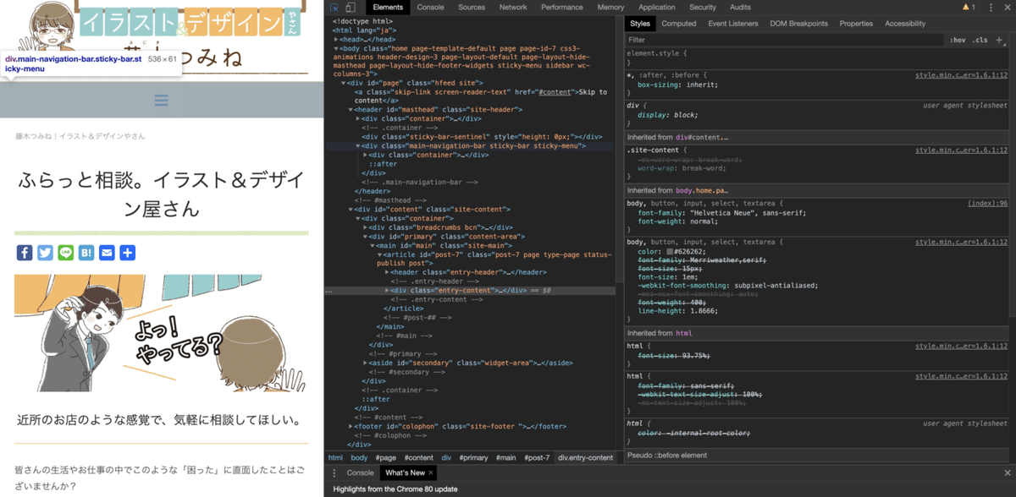1016x497 pixels.
Task: Open the Performance tab
Action: [x=562, y=8]
